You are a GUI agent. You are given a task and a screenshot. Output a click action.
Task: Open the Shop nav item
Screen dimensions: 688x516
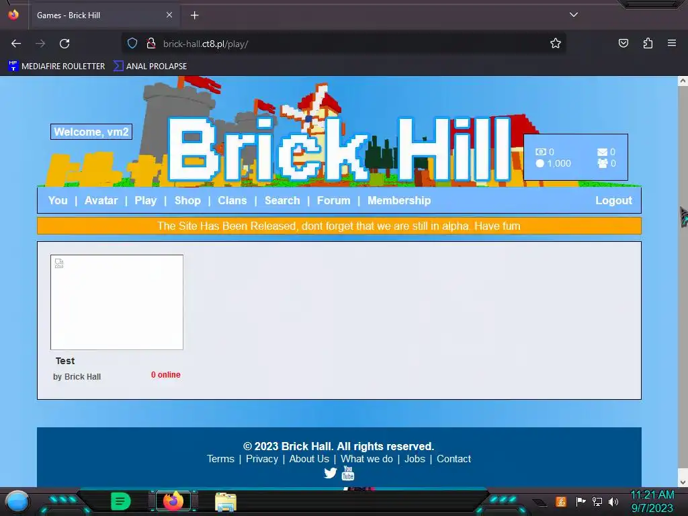click(x=188, y=200)
